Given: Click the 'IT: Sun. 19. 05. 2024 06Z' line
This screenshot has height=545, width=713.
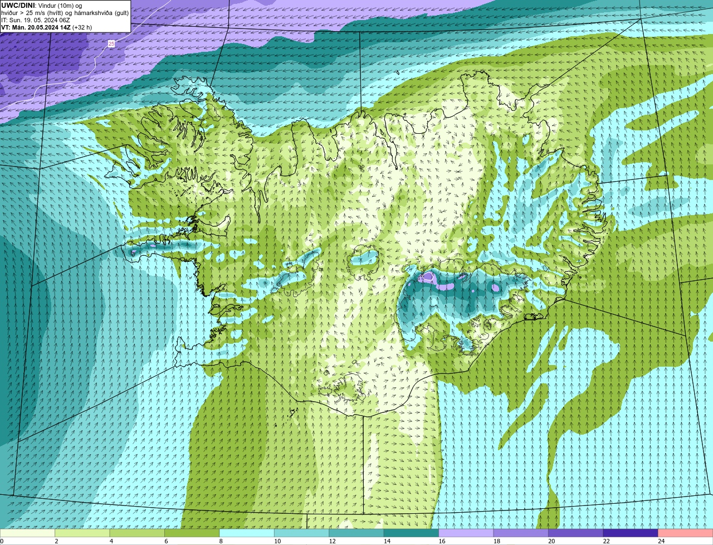Looking at the screenshot, I should coord(36,20).
